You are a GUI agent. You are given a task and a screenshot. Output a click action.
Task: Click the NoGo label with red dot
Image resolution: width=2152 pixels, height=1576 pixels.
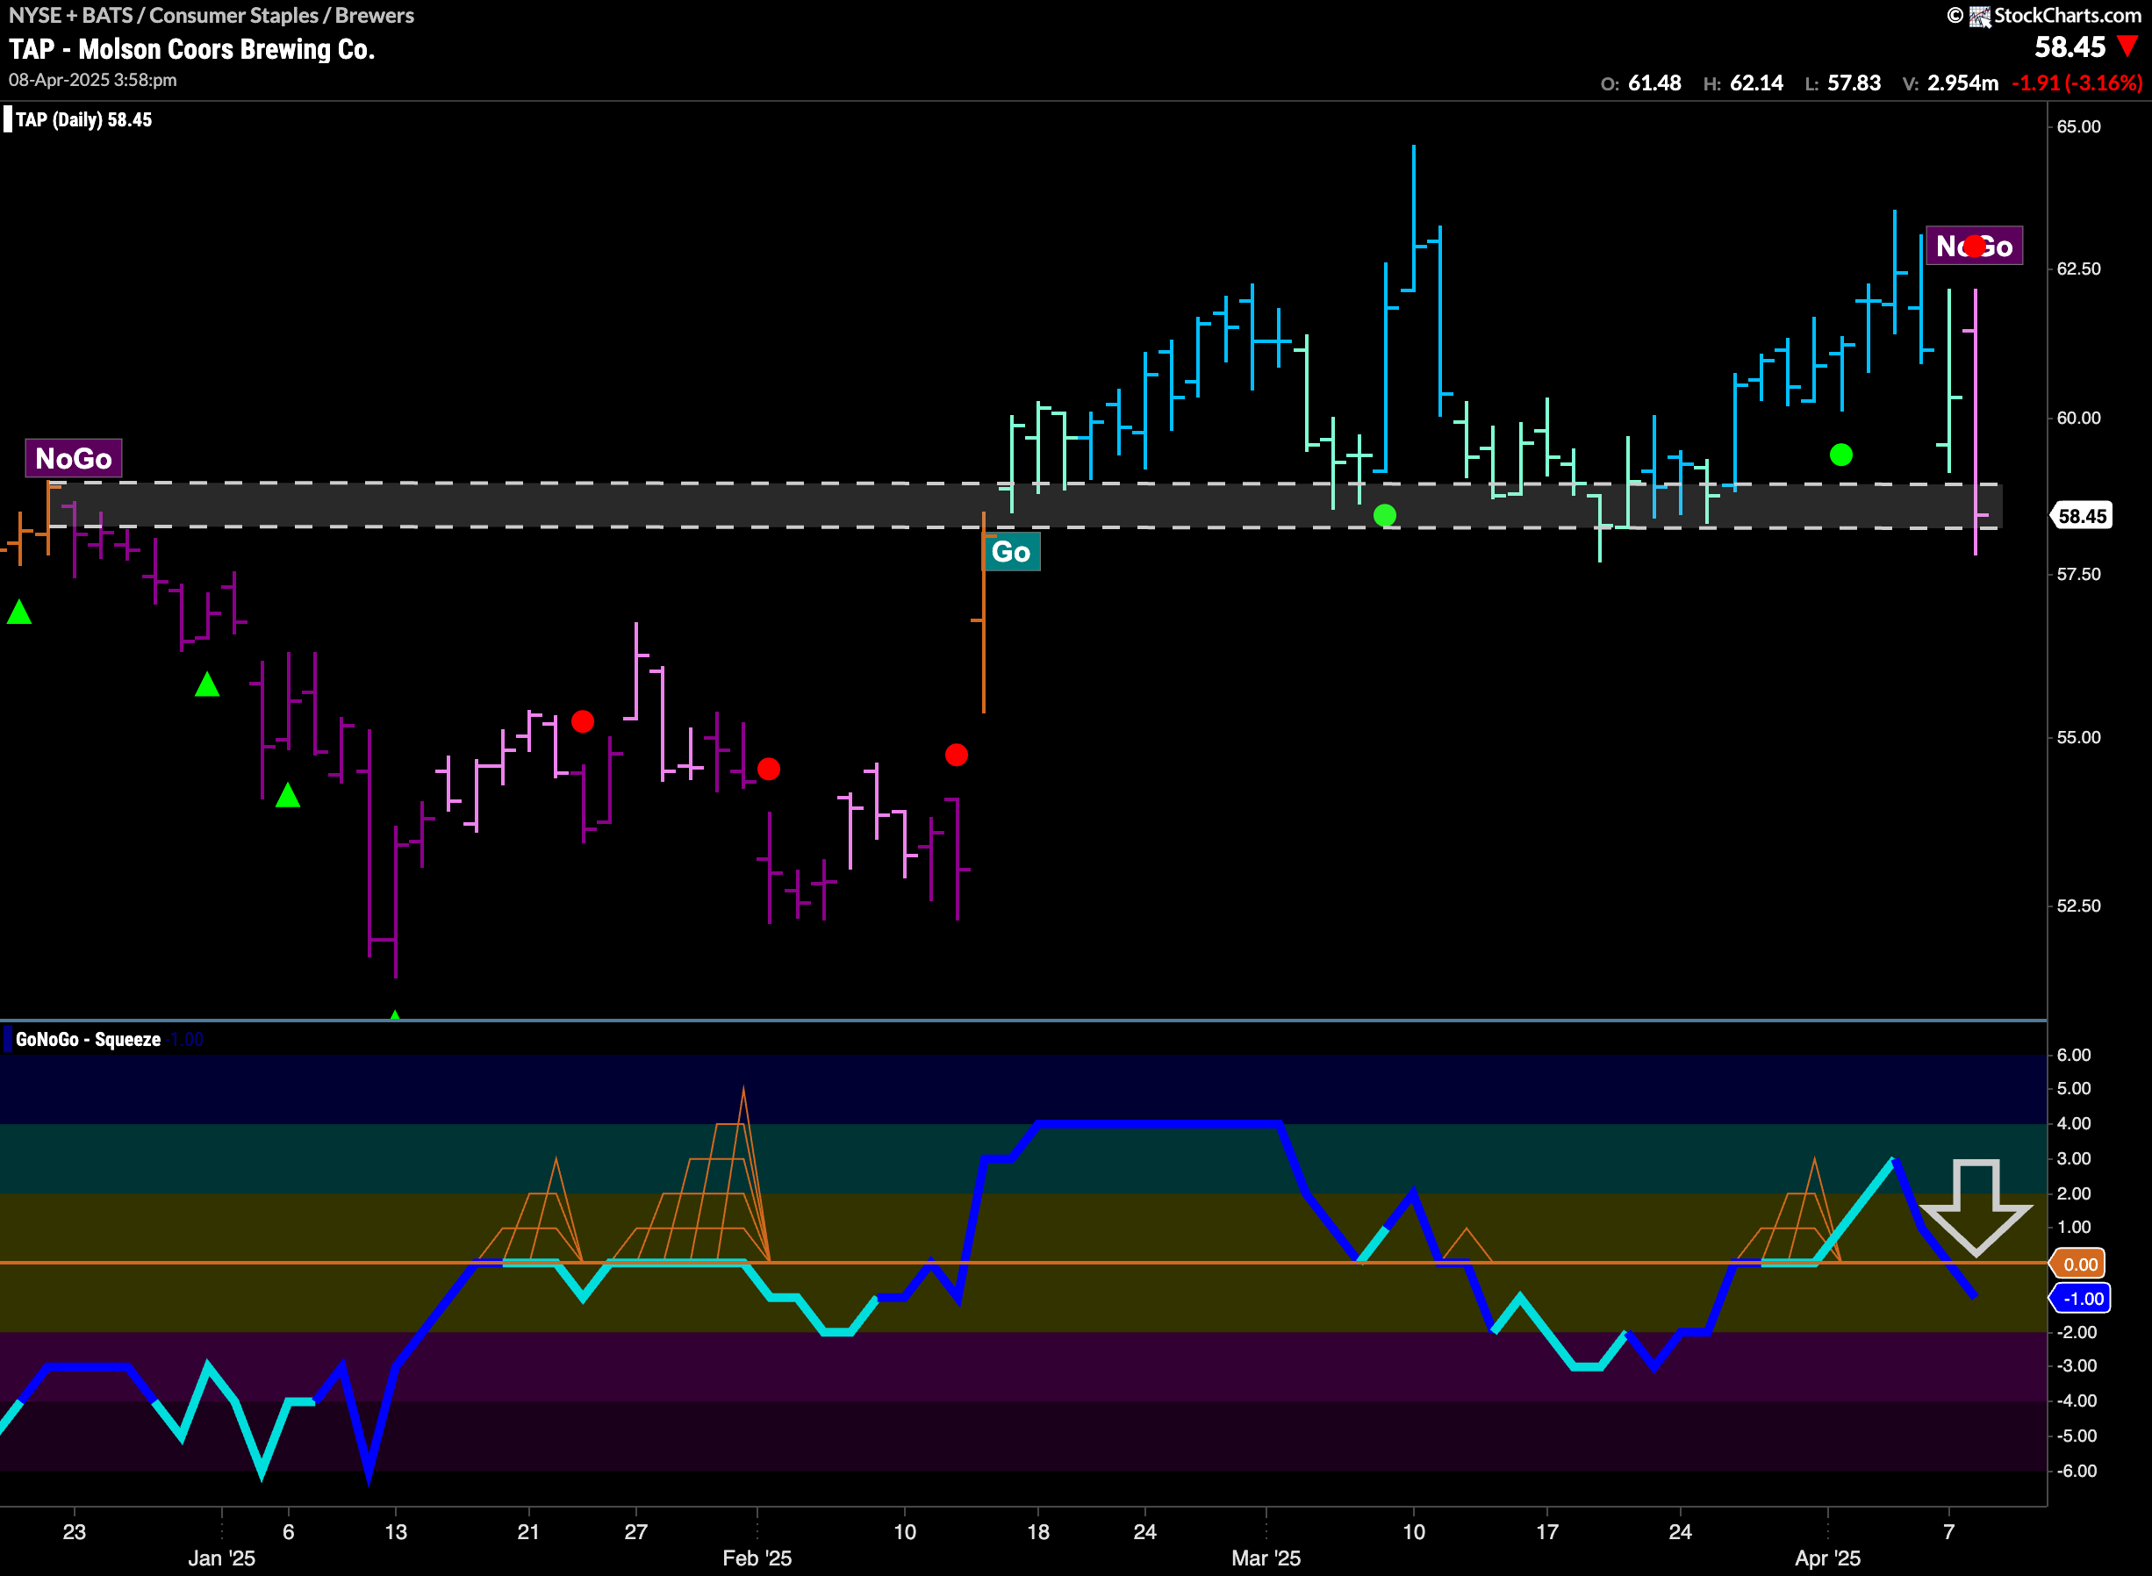(x=1975, y=246)
